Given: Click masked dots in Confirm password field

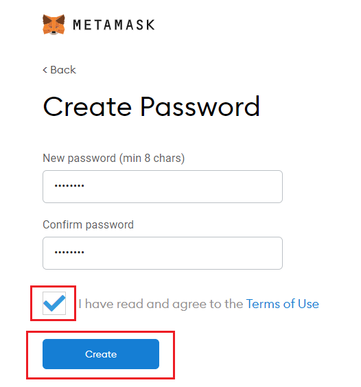Looking at the screenshot, I should coord(69,253).
